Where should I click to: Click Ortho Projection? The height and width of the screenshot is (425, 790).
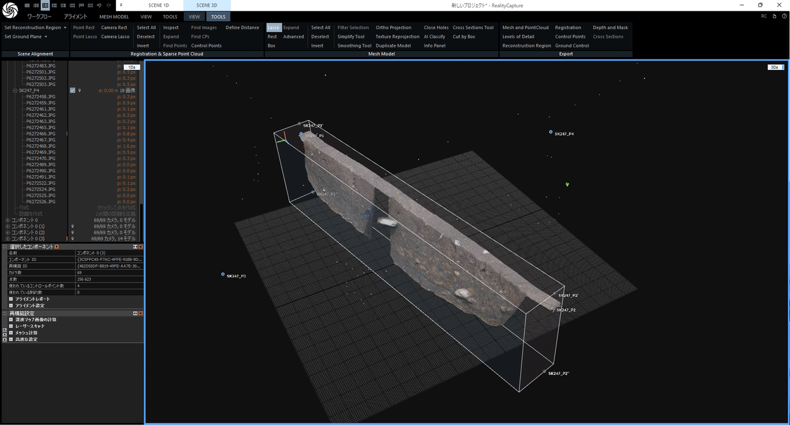[x=393, y=28]
